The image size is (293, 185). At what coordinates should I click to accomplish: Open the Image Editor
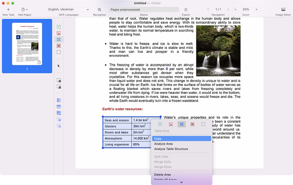tap(283, 9)
